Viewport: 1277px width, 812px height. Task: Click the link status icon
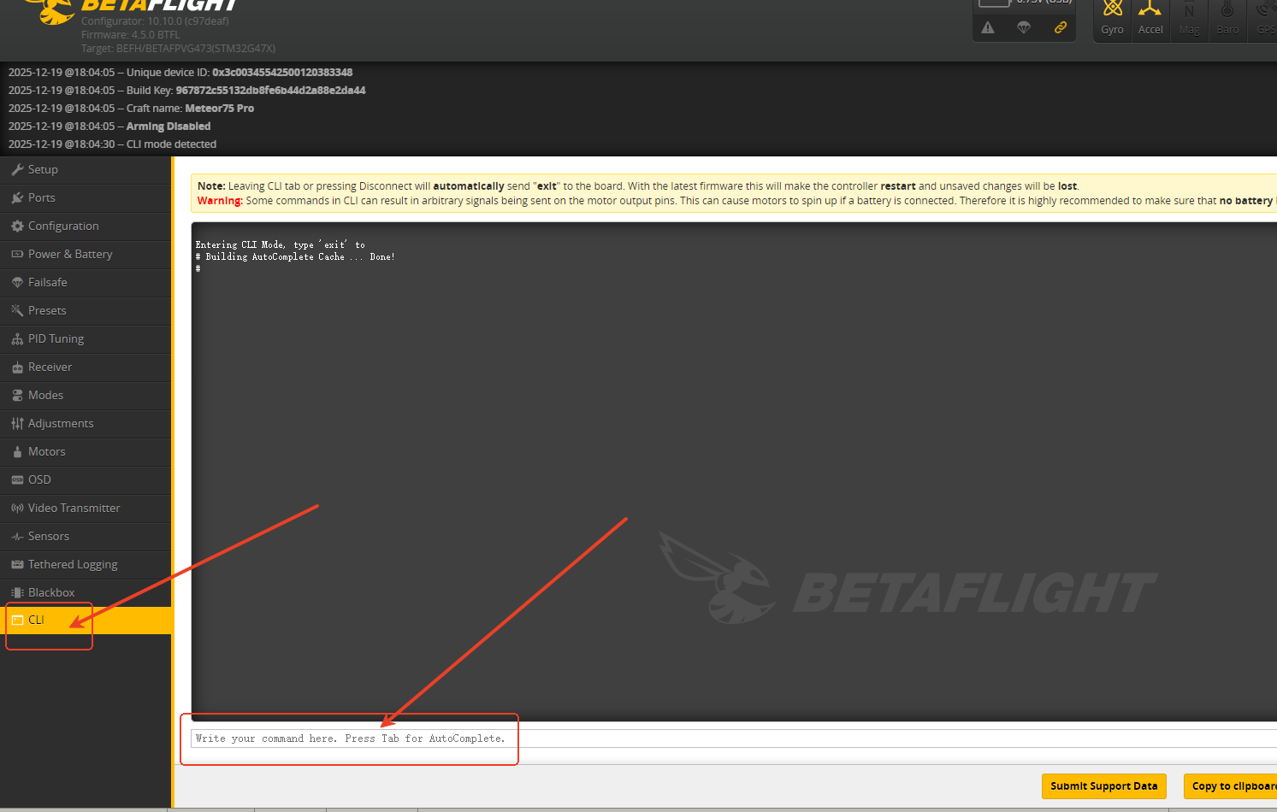1061,27
